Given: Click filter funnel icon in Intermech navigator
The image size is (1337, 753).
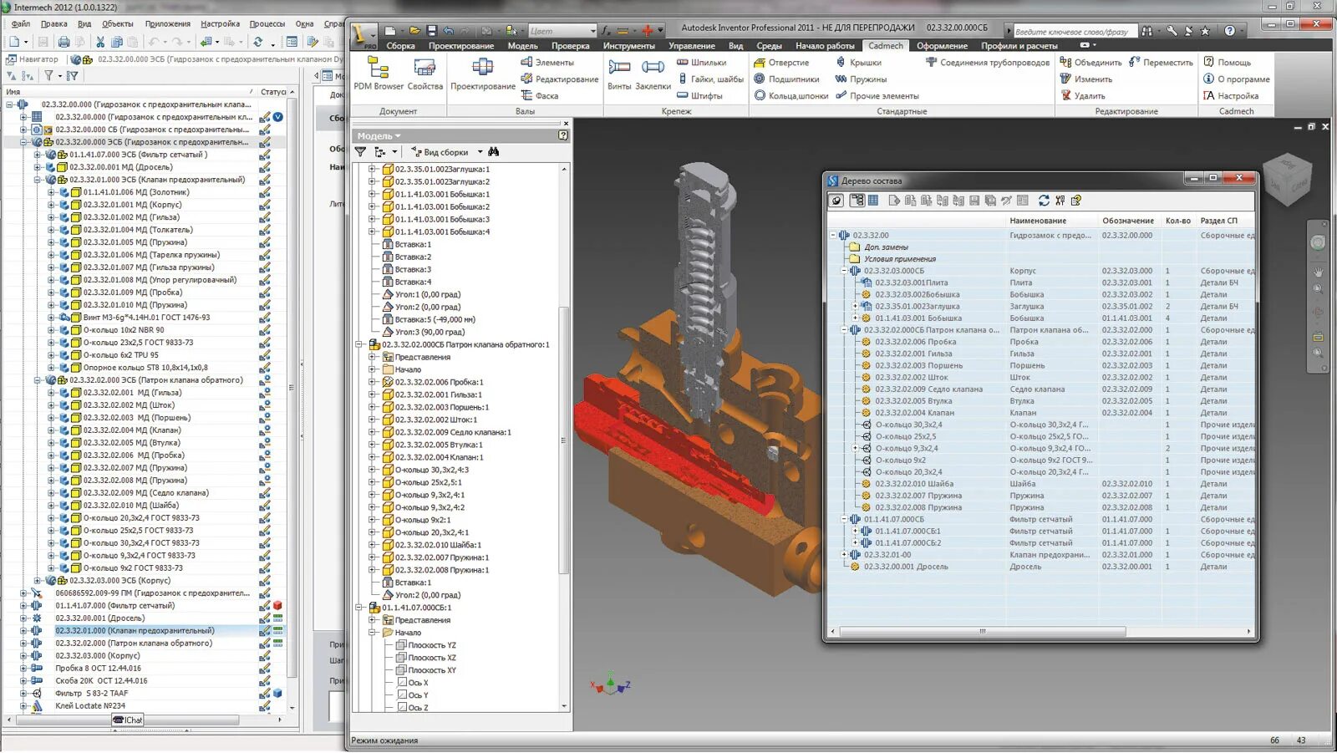Looking at the screenshot, I should click(x=48, y=76).
